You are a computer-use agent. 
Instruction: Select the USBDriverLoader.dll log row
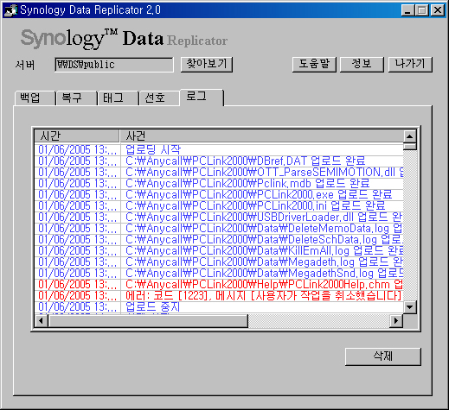pos(219,217)
